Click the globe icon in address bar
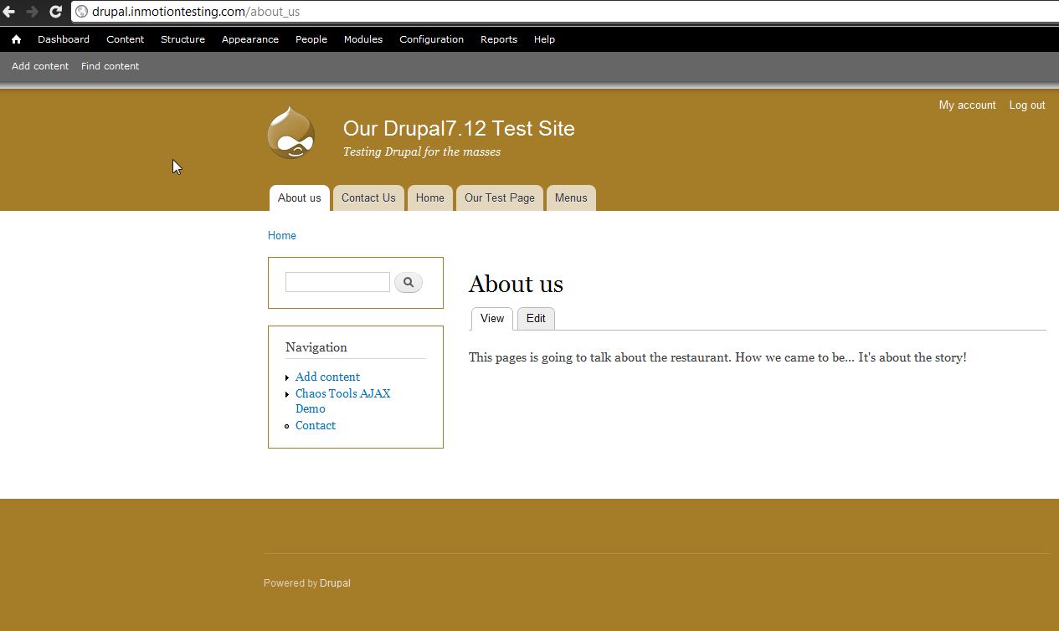 pos(82,12)
